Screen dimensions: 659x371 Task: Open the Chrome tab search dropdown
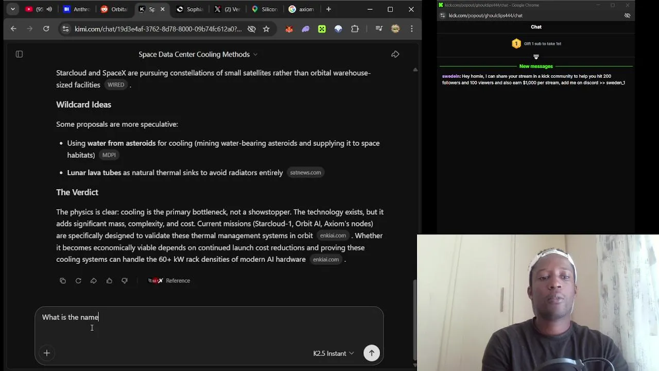(13, 9)
